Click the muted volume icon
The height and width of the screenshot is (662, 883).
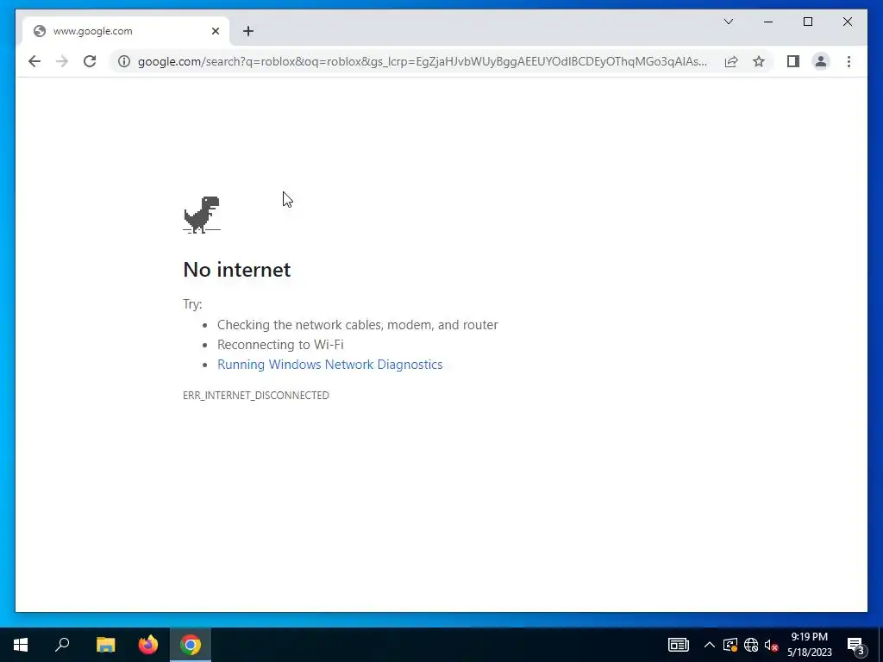[x=771, y=645]
